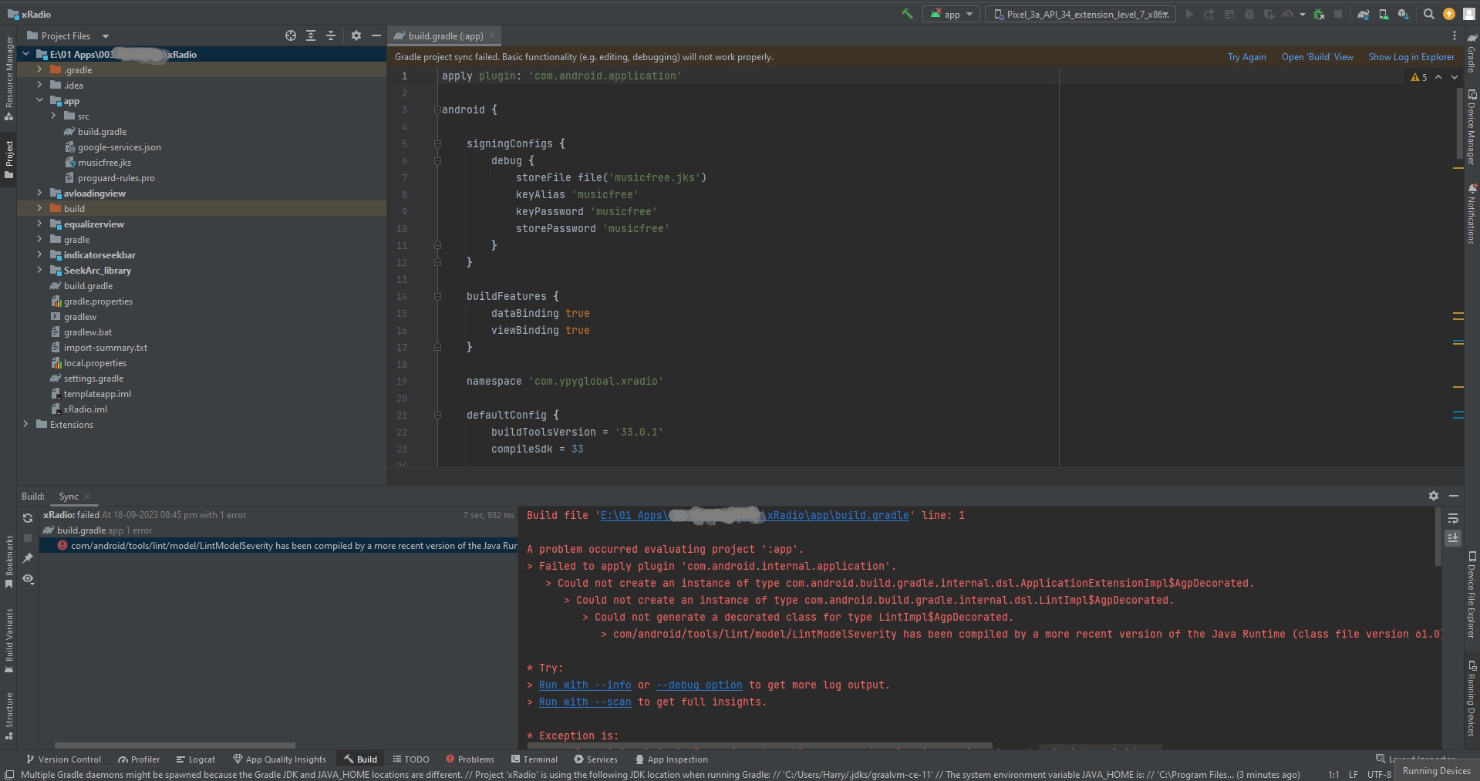Open the Version Control tool window
This screenshot has height=781, width=1480.
(x=63, y=759)
